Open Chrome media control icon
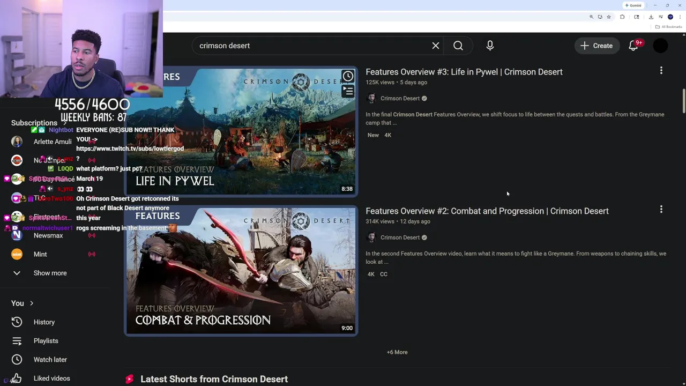Screen dimensions: 686x386 (661, 17)
